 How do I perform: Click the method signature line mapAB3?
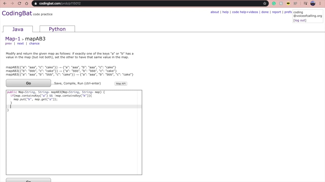click(56, 92)
